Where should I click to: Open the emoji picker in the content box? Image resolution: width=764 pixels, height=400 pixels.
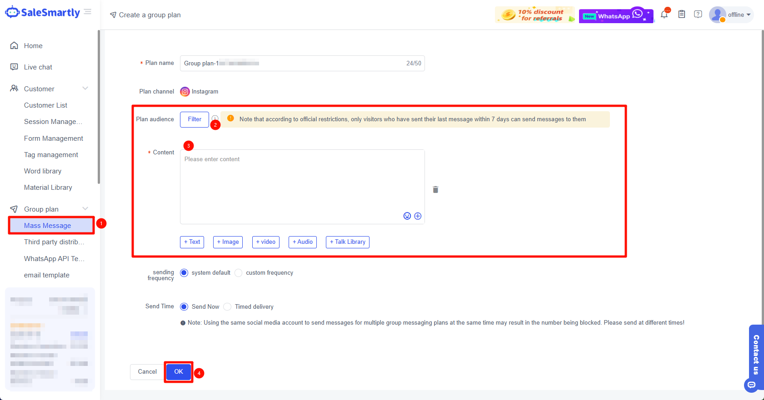pos(407,216)
